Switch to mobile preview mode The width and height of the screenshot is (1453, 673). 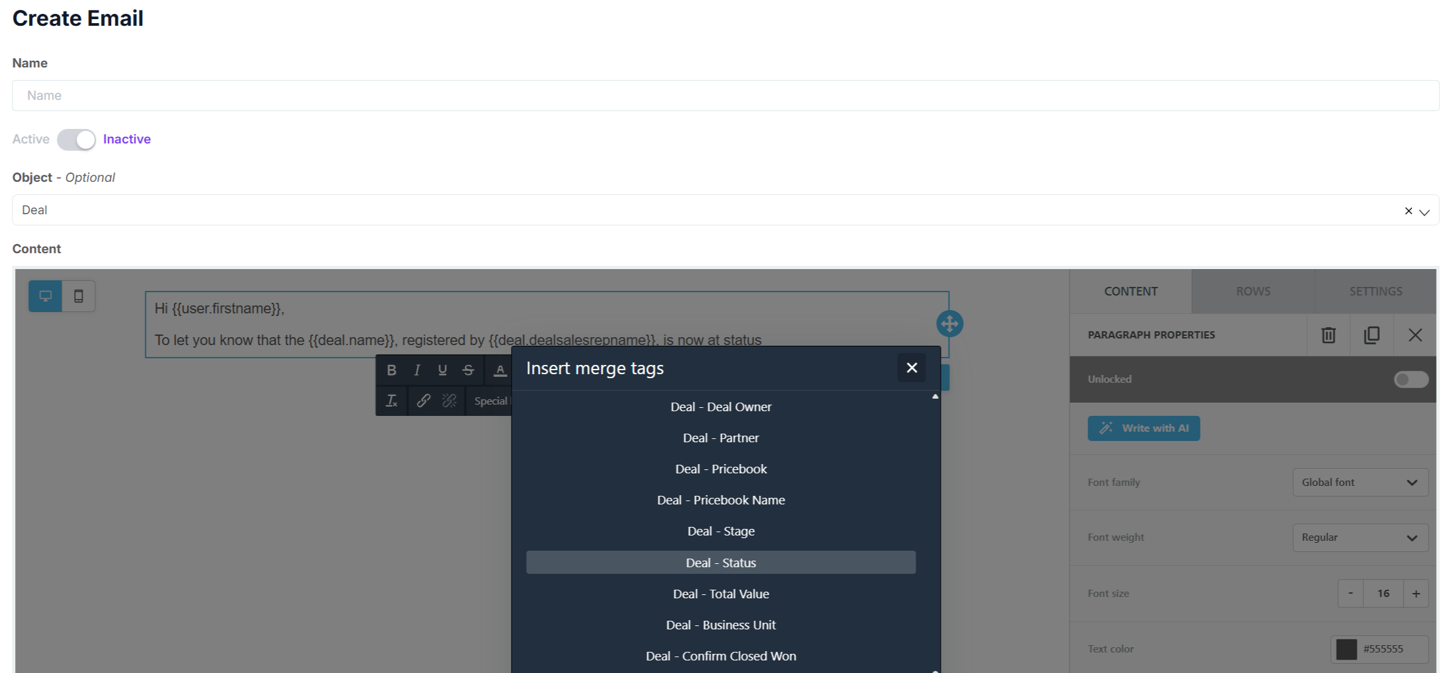[79, 296]
